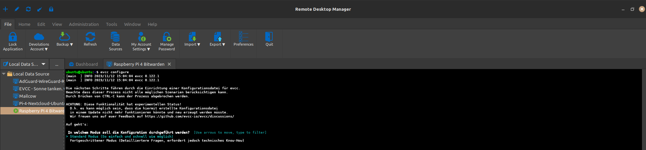Collapse the Local Data Source tree folder
646x150 pixels.
tap(4, 74)
